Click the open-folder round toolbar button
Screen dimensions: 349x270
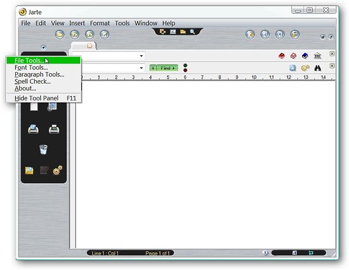pos(59,34)
